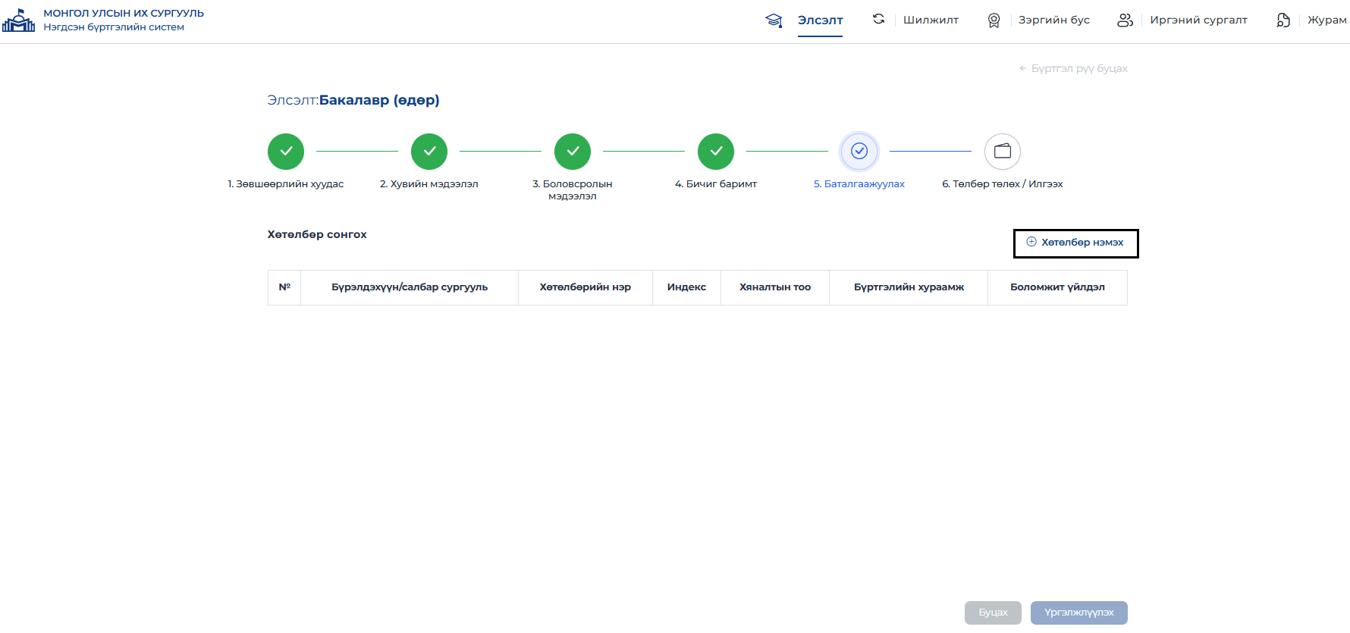Click the 4. Бичиг баримт step label
The height and width of the screenshot is (633, 1350).
point(716,184)
